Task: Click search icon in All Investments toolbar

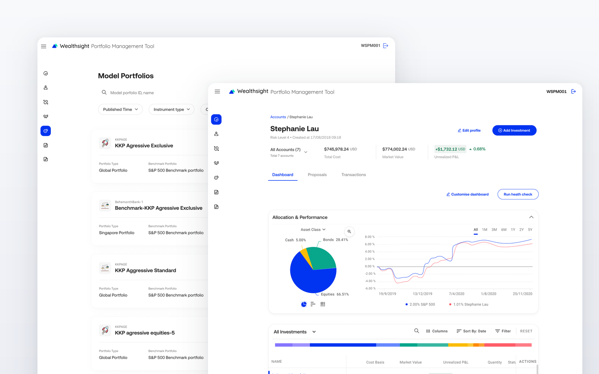Action: [416, 331]
